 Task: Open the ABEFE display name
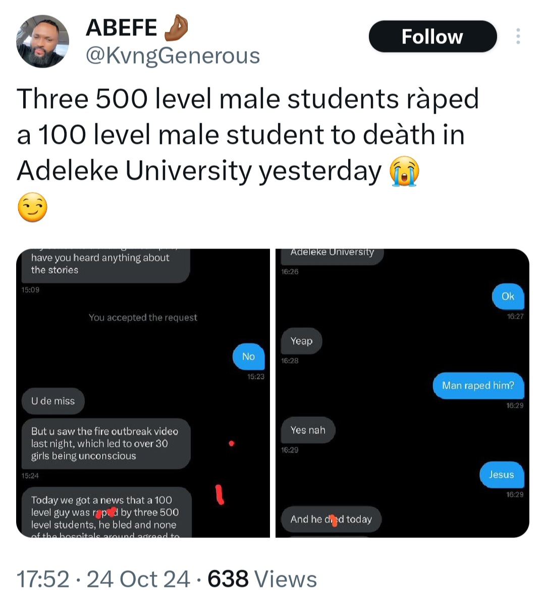(x=122, y=27)
